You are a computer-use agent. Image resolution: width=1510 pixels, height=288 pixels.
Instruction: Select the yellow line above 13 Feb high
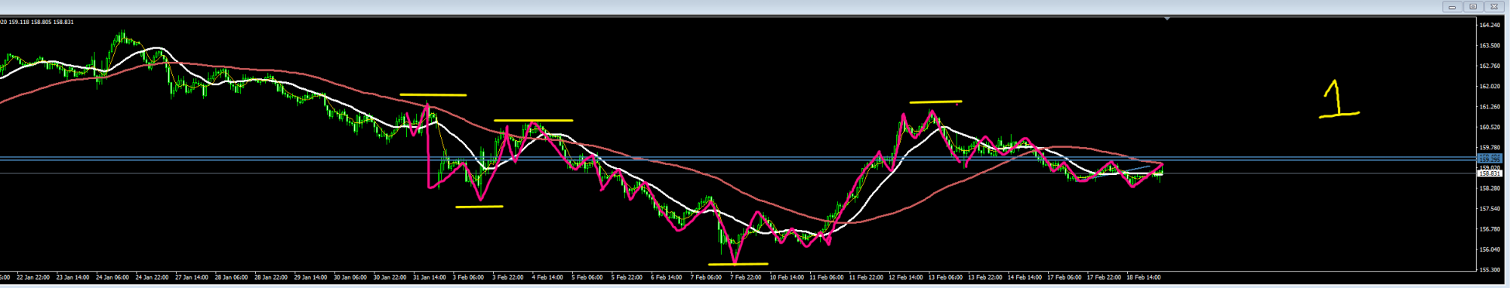(935, 102)
